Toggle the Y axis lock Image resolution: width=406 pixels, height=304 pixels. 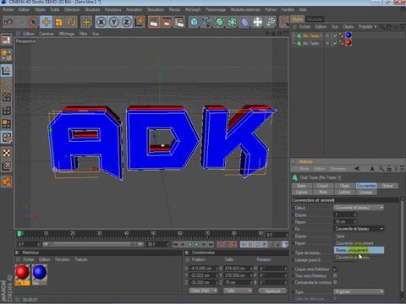click(113, 22)
